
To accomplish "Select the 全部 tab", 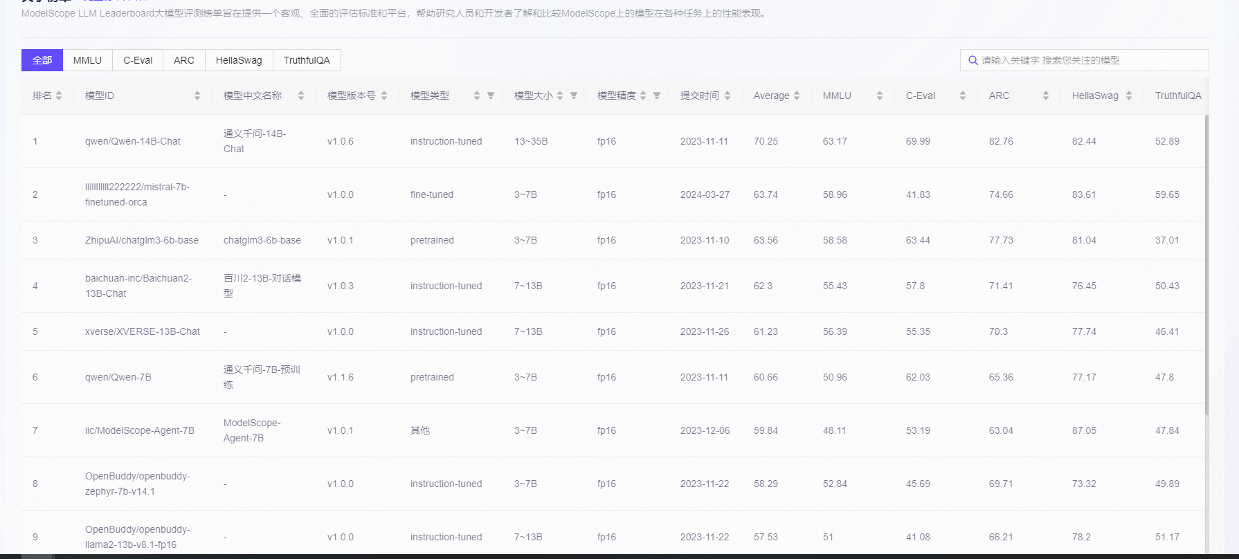I will (42, 60).
